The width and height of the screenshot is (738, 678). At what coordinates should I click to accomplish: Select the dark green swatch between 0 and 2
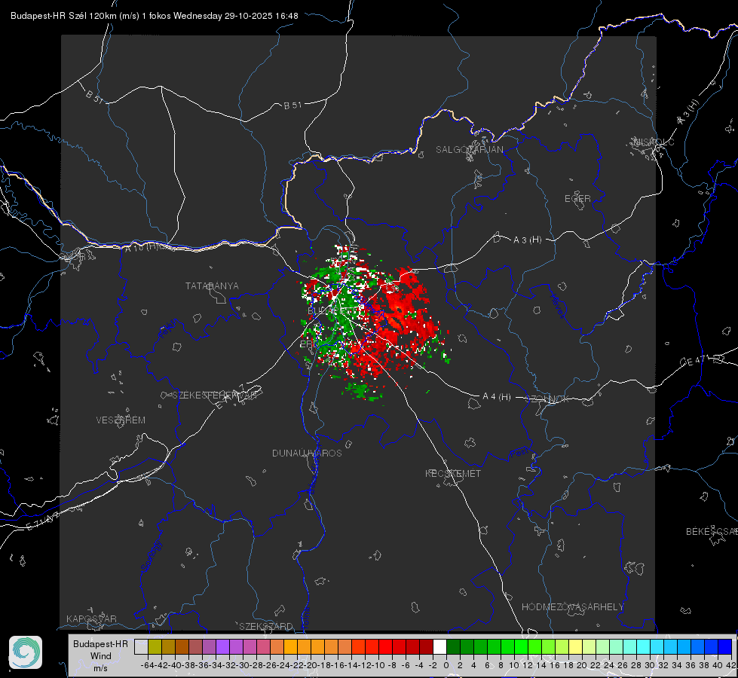pyautogui.click(x=453, y=646)
